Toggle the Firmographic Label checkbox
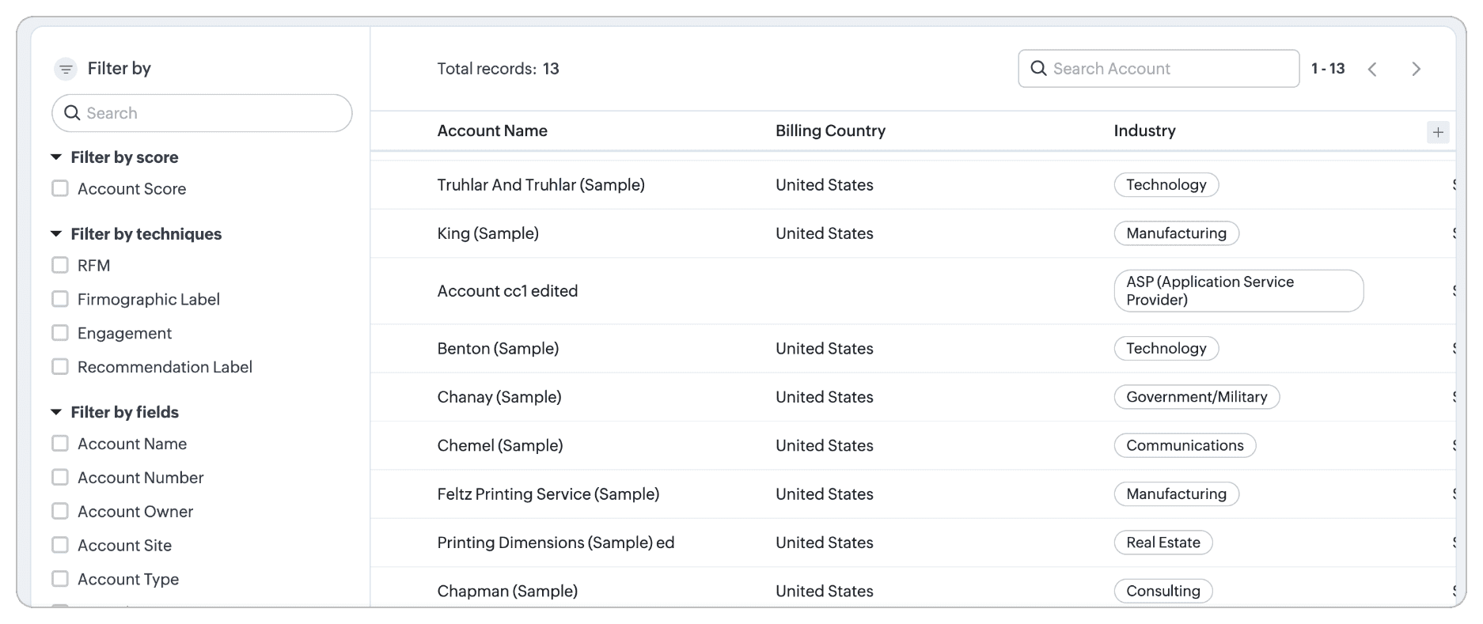The image size is (1483, 624). (x=60, y=300)
